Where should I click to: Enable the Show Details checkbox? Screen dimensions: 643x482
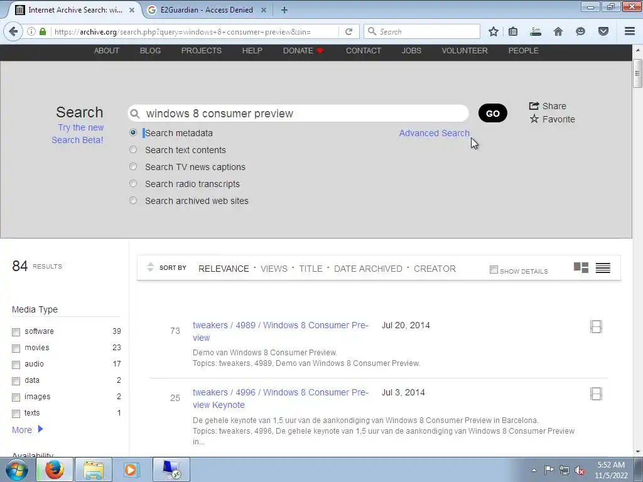click(494, 270)
